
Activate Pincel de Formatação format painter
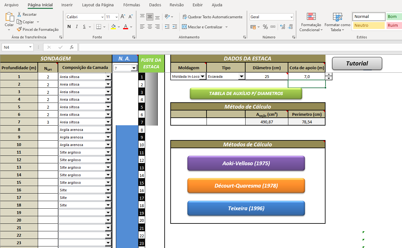pos(38,30)
